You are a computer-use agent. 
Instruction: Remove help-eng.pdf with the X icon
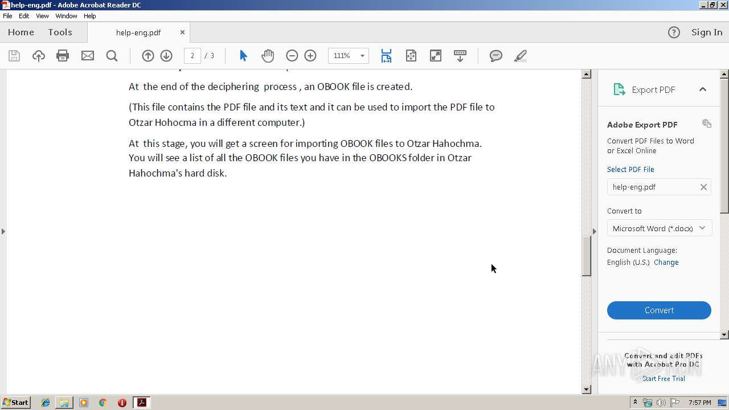tap(703, 187)
